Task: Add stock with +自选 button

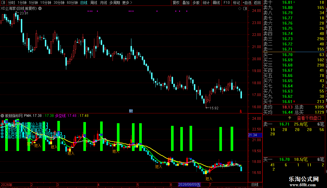Action: [x=247, y=3]
